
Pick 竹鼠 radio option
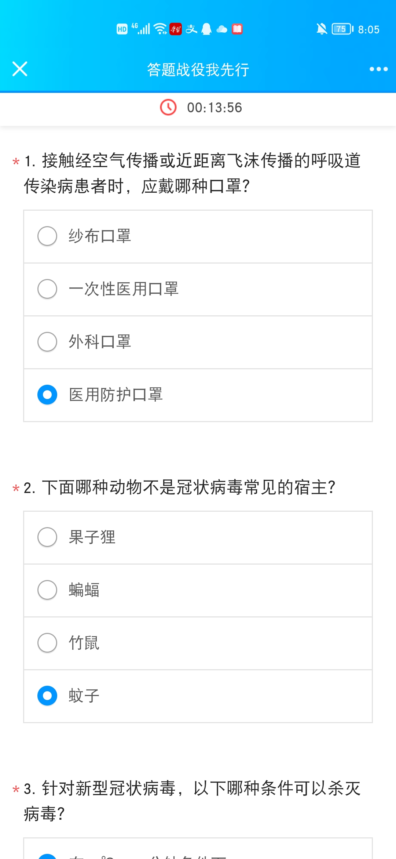(47, 643)
